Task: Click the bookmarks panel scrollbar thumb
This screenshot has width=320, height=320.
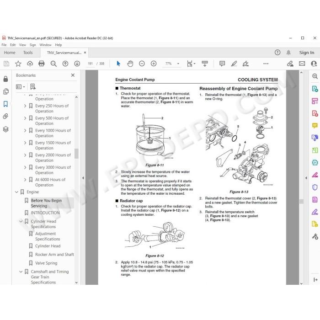Action: pos(76,154)
